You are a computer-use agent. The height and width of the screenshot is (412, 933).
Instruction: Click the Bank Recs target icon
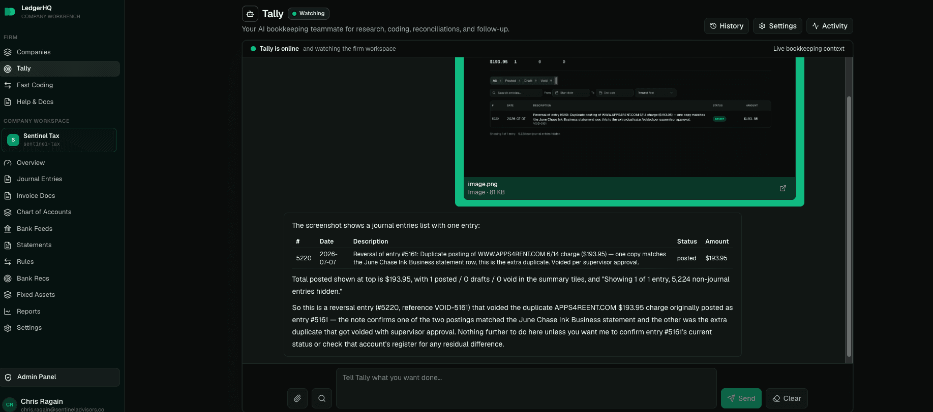[8, 279]
